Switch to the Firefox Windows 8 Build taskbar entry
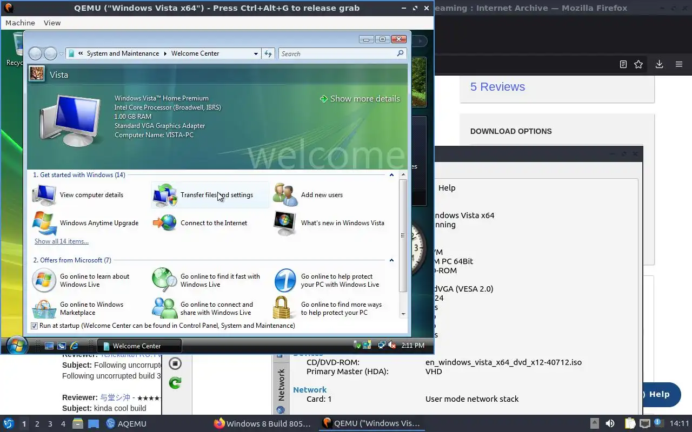The image size is (692, 432). (x=263, y=423)
